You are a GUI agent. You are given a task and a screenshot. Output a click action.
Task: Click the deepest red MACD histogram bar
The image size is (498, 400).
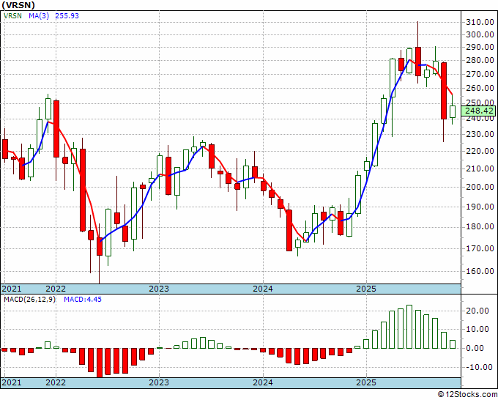(x=100, y=363)
